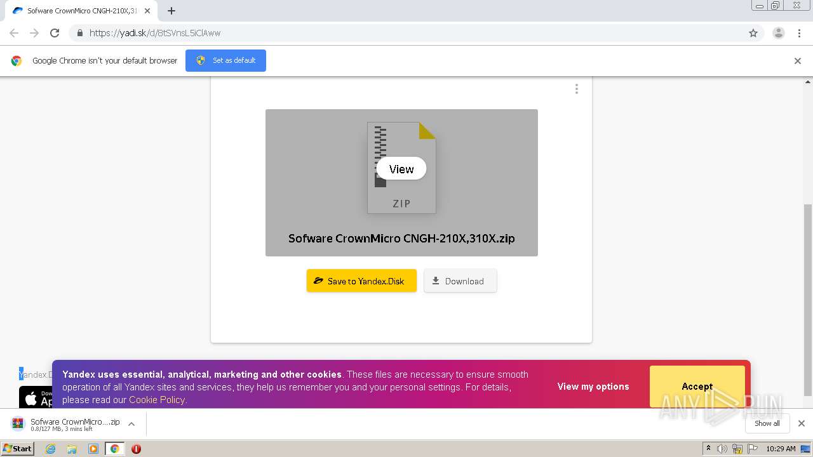Click the taskbar clock 10:29 AM
Viewport: 813px width, 457px height.
click(x=781, y=449)
